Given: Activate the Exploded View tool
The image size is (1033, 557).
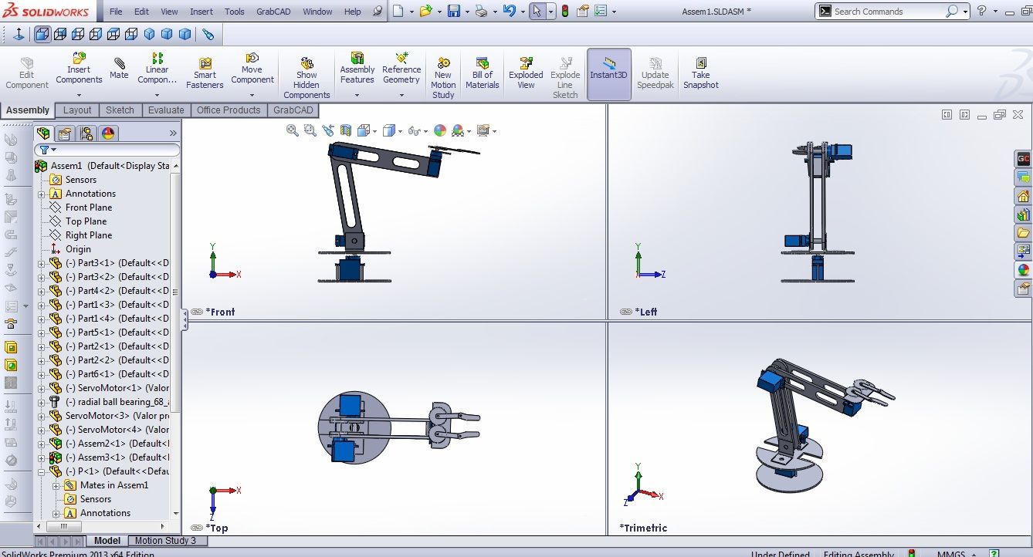Looking at the screenshot, I should pos(525,69).
